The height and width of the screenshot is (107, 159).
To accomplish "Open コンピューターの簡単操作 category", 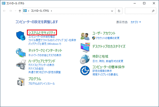I will (108, 67).
